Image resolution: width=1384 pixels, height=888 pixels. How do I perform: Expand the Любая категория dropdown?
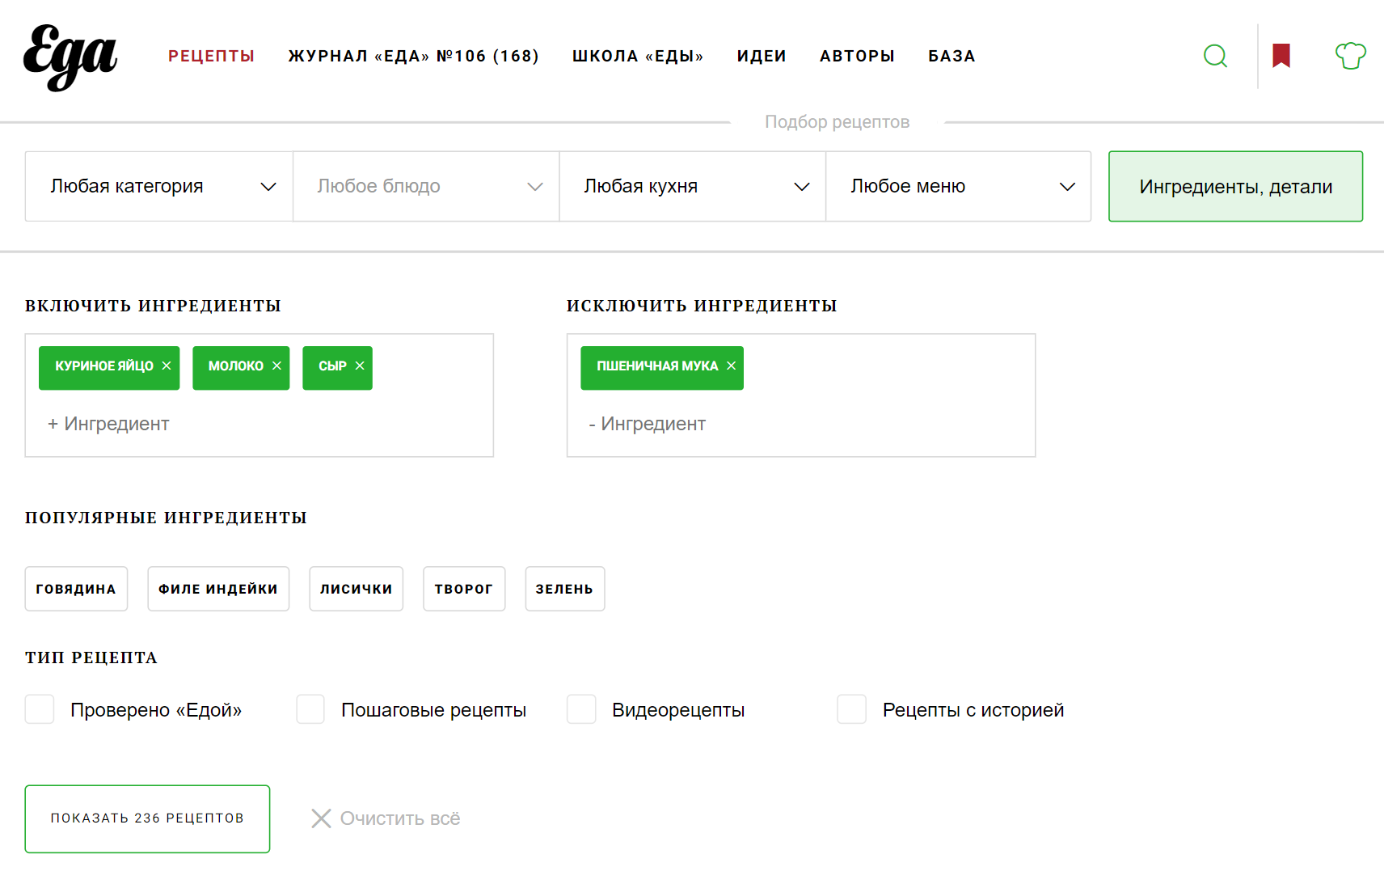coord(159,186)
